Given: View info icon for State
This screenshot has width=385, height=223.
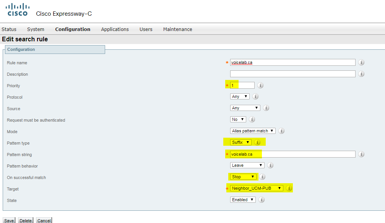Looking at the screenshot, I should (262, 200).
